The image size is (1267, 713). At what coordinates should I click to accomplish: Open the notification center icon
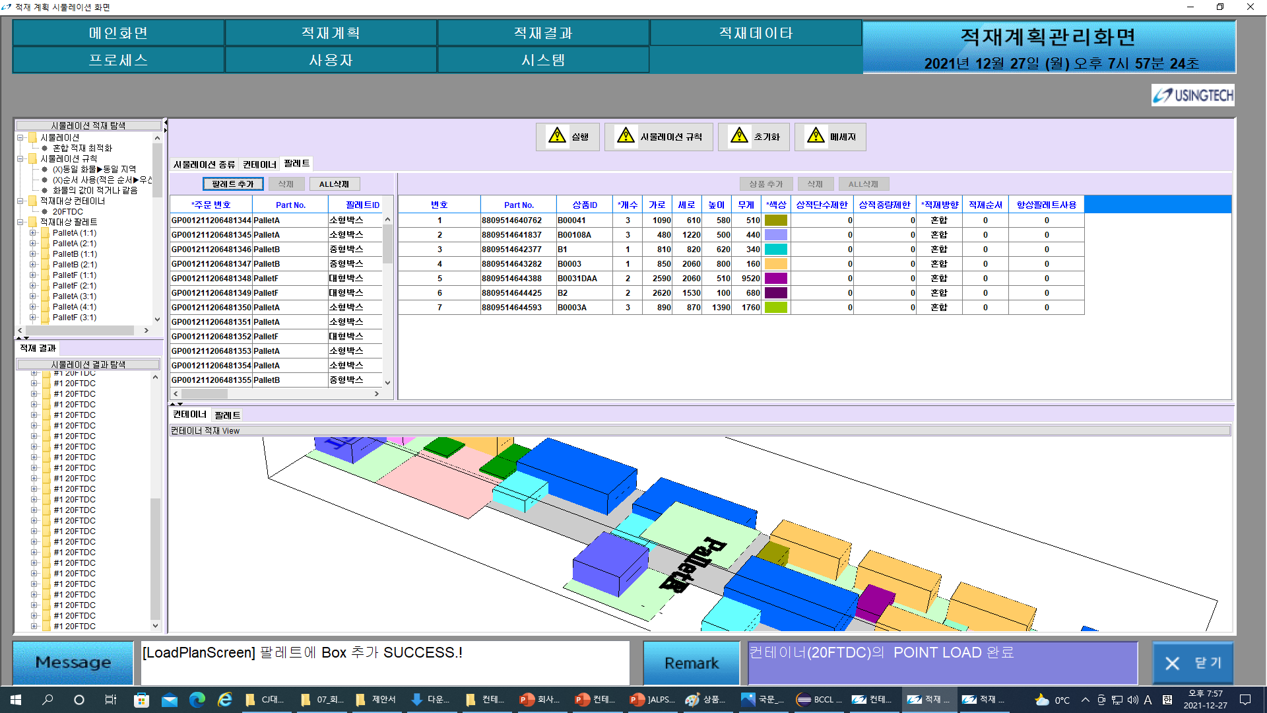coord(1245,700)
